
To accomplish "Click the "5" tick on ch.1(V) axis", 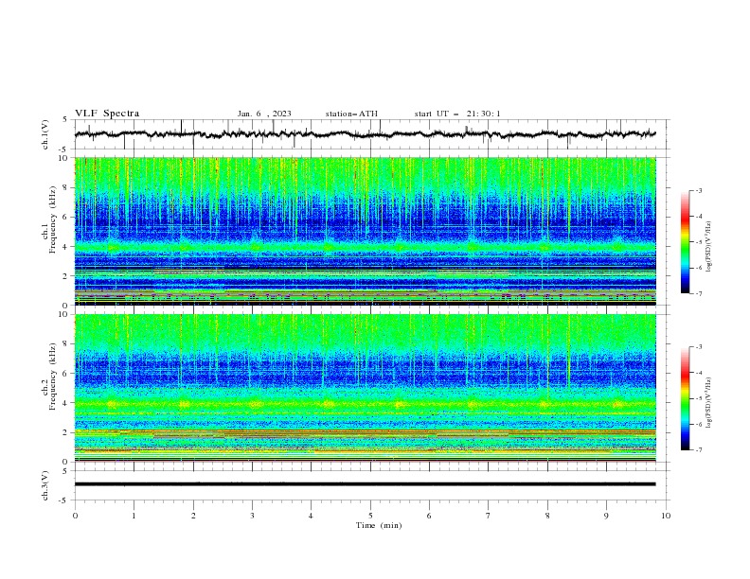I will [x=65, y=119].
